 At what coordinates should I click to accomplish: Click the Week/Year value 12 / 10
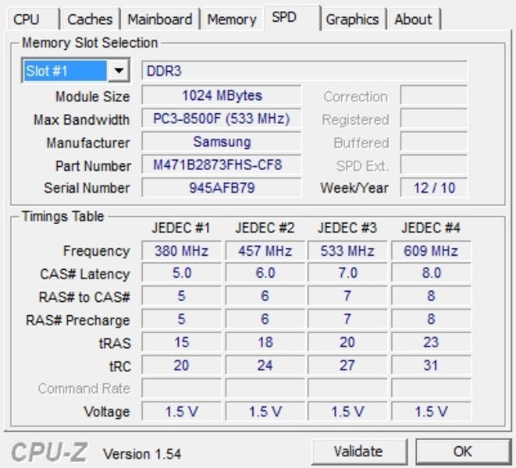[x=434, y=187]
